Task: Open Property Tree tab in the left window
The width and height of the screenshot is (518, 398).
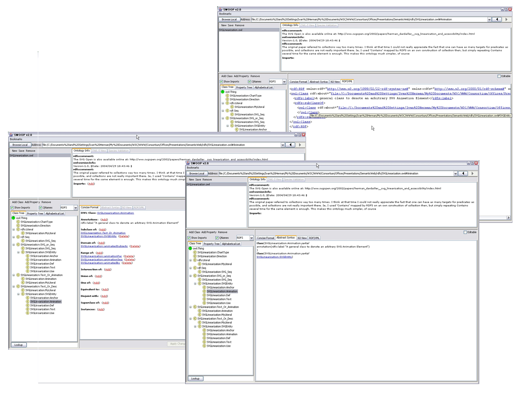Action: click(35, 214)
